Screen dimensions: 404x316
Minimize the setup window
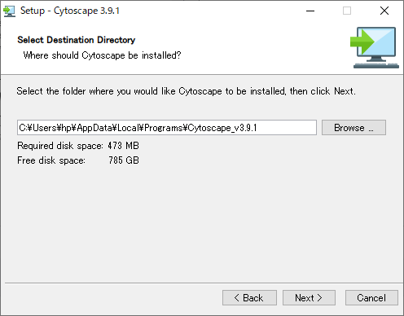point(310,11)
